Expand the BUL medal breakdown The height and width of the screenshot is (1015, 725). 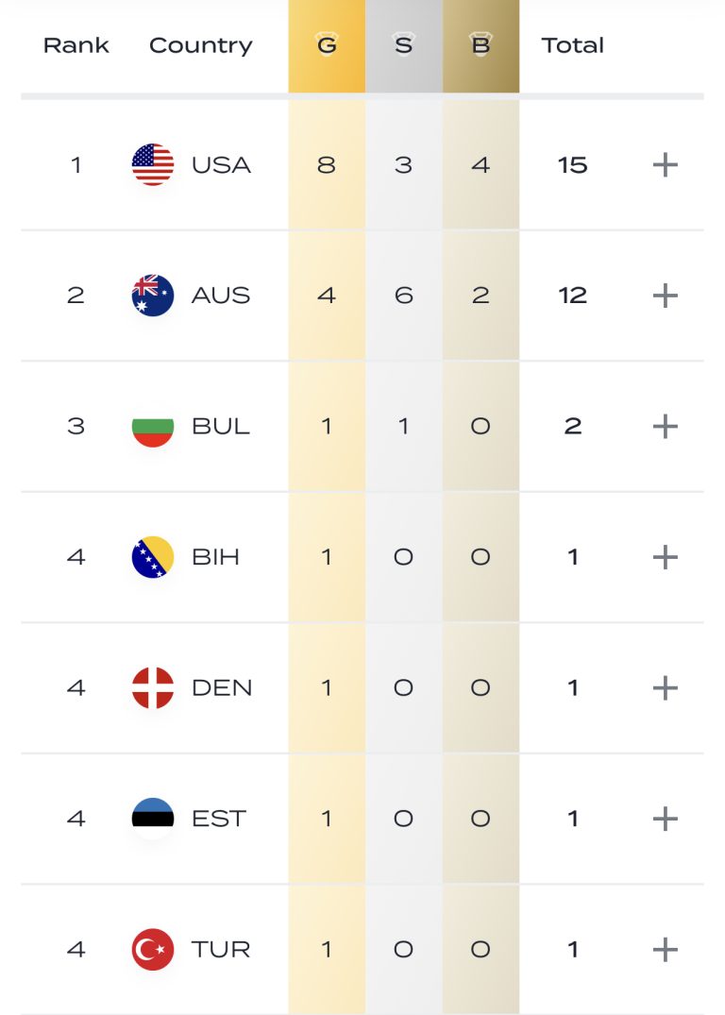(x=666, y=426)
